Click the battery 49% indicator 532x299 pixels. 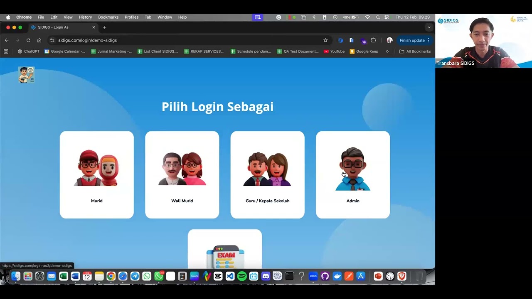point(351,17)
